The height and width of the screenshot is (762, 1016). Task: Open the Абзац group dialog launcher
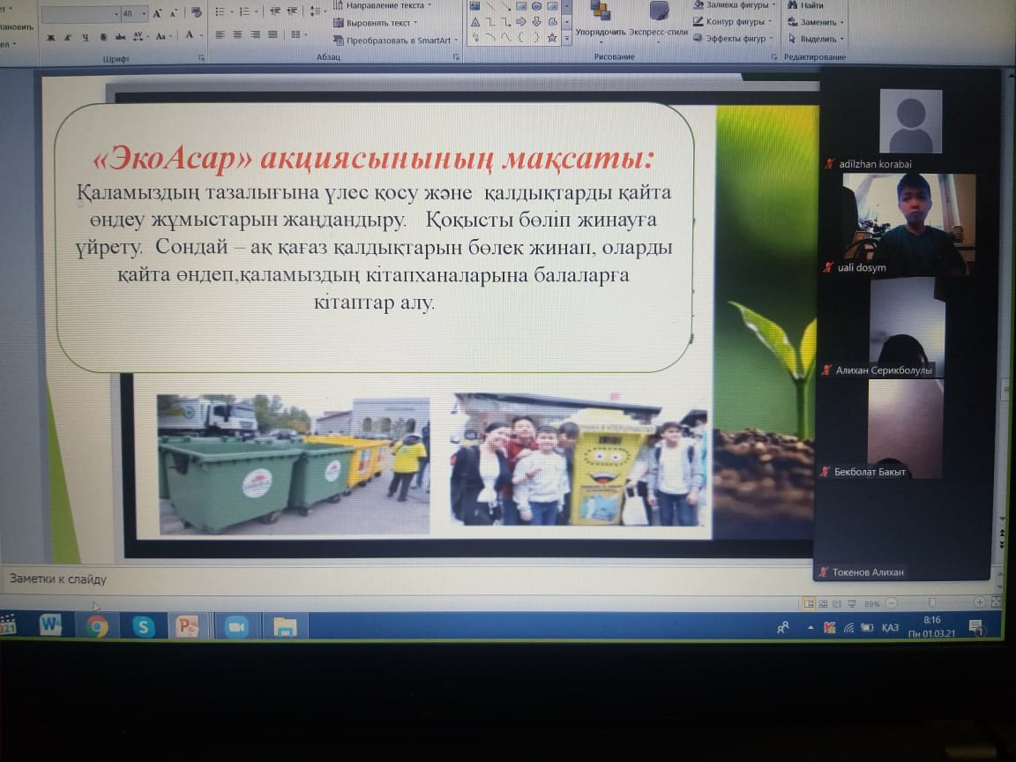click(x=456, y=57)
